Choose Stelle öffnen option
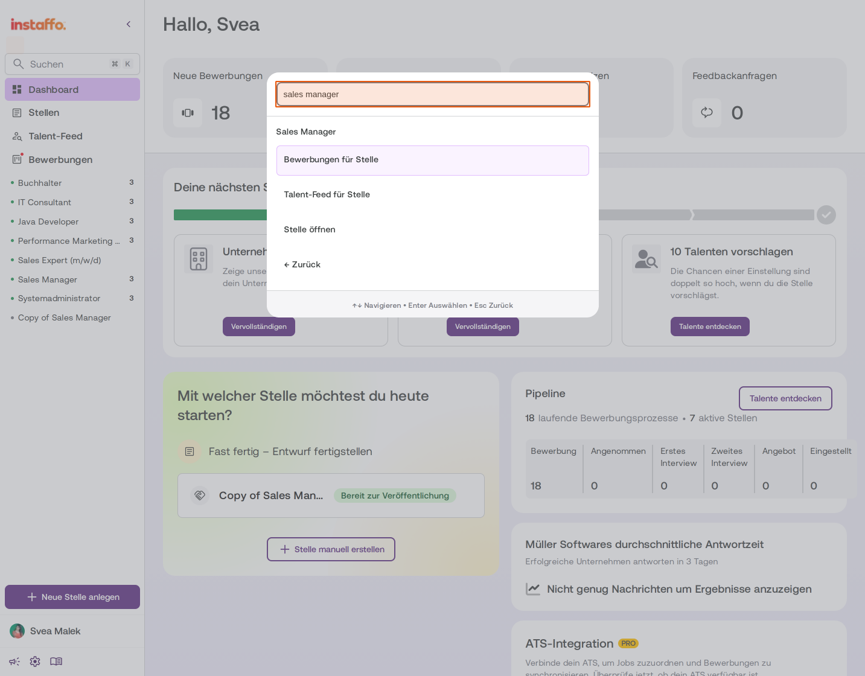Screen dimensions: 865x676 coord(433,229)
